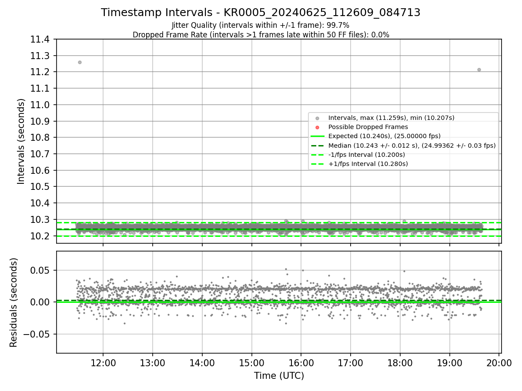522x391 pixels.
Task: Click the '17:00' x-axis tick label
Action: (351, 362)
